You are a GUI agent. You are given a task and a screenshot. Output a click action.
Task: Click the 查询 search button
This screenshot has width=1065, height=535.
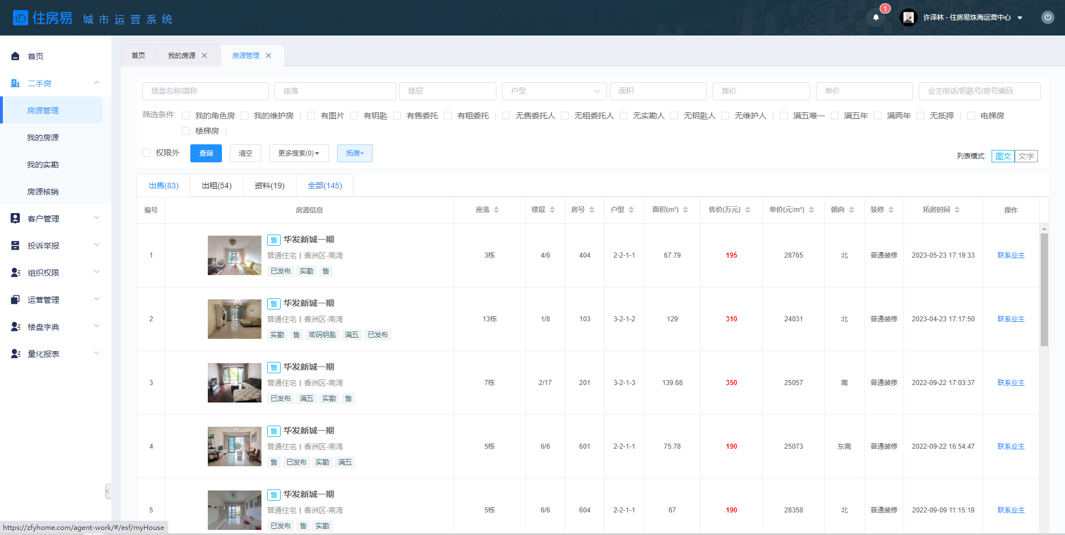coord(206,153)
